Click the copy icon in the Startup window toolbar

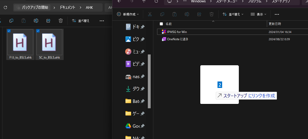[162, 14]
